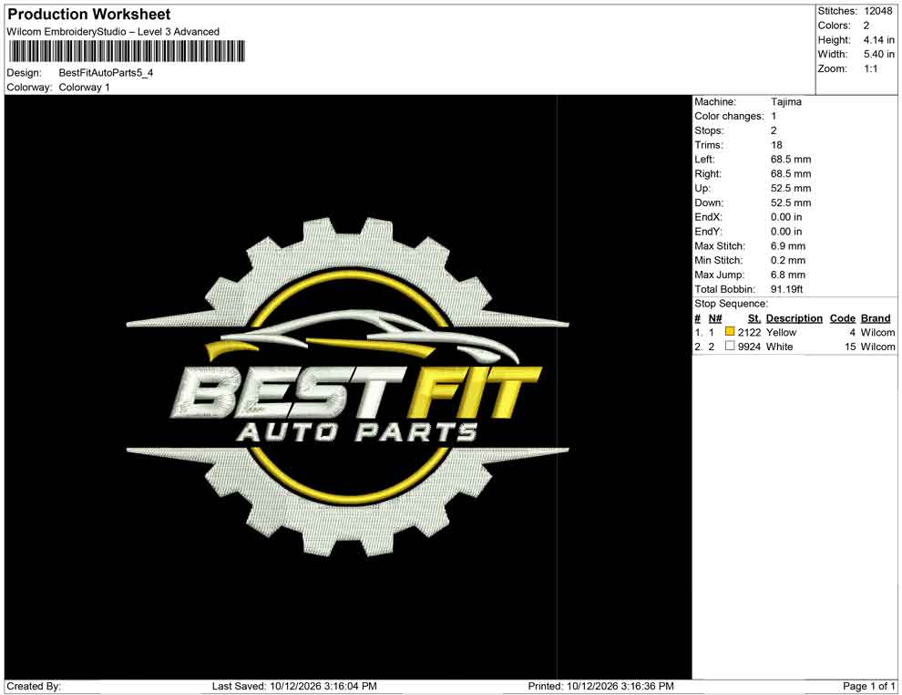
Task: Click the 'Colorway 1' value
Action: (84, 87)
